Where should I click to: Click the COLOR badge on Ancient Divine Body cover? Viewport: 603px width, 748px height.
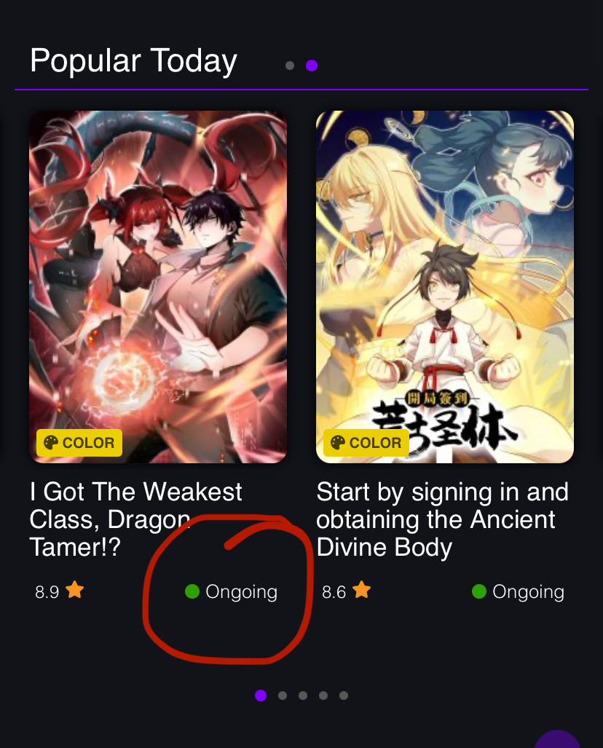366,443
